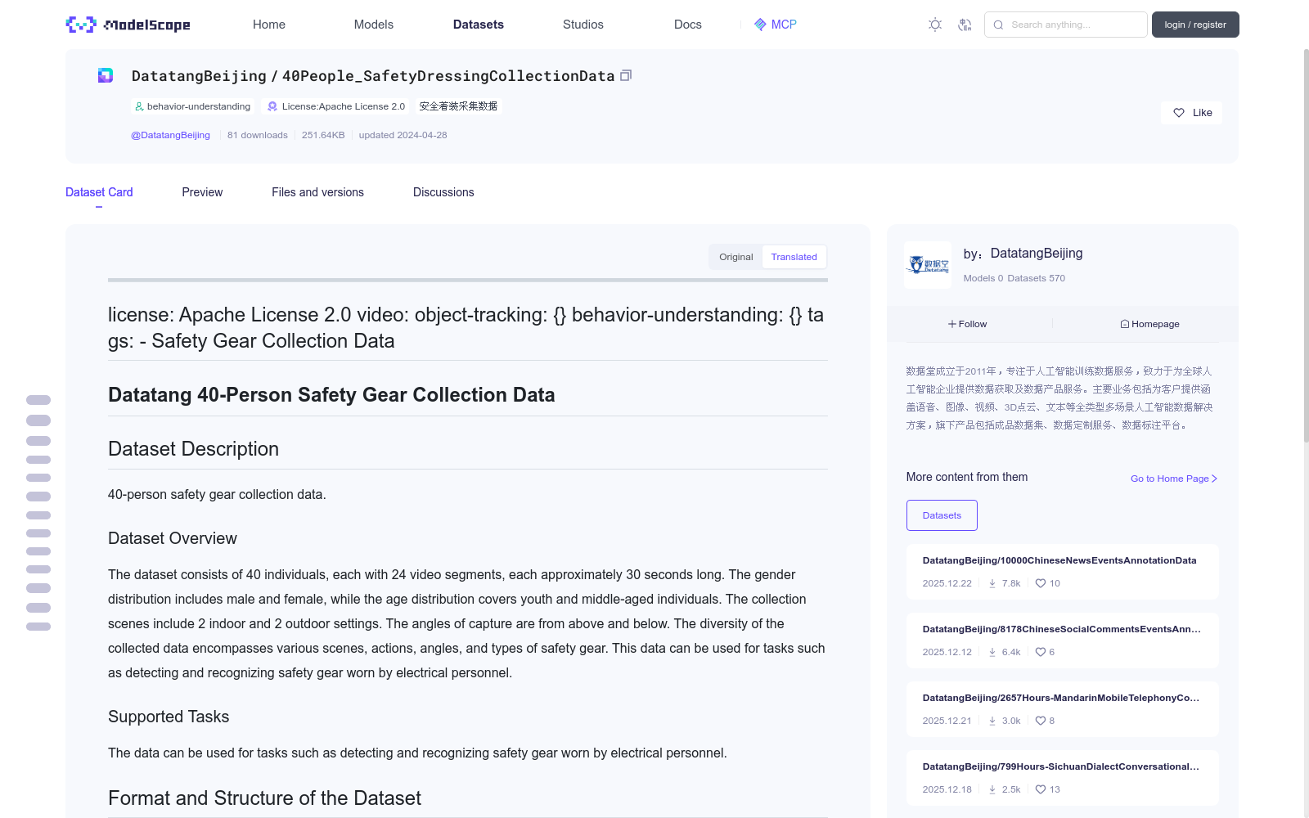Viewport: 1309px width, 818px height.
Task: Click the Search anything input field
Action: click(1066, 25)
